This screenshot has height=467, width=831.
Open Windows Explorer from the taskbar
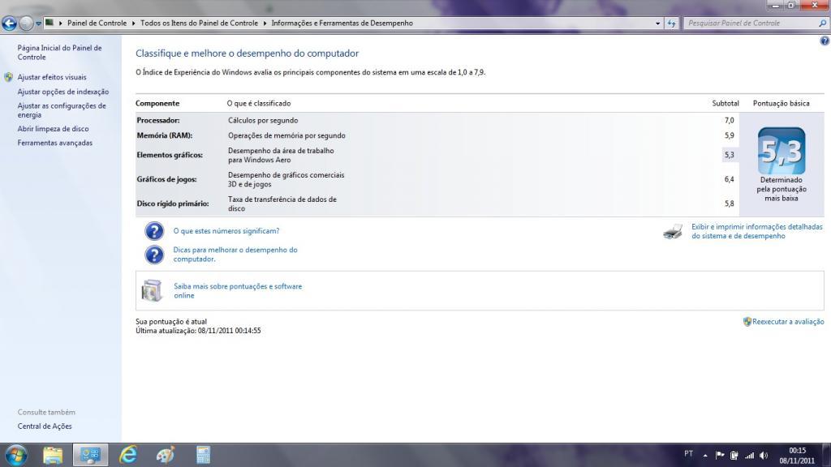tap(53, 456)
